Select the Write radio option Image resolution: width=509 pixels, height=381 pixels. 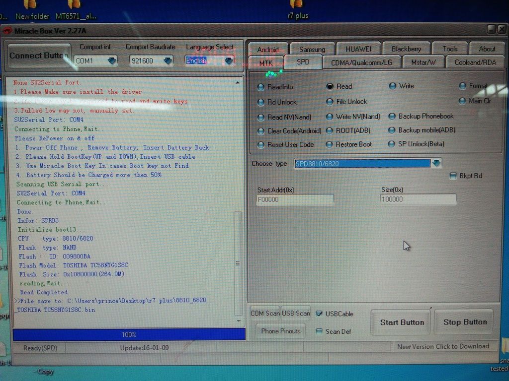[x=402, y=86]
